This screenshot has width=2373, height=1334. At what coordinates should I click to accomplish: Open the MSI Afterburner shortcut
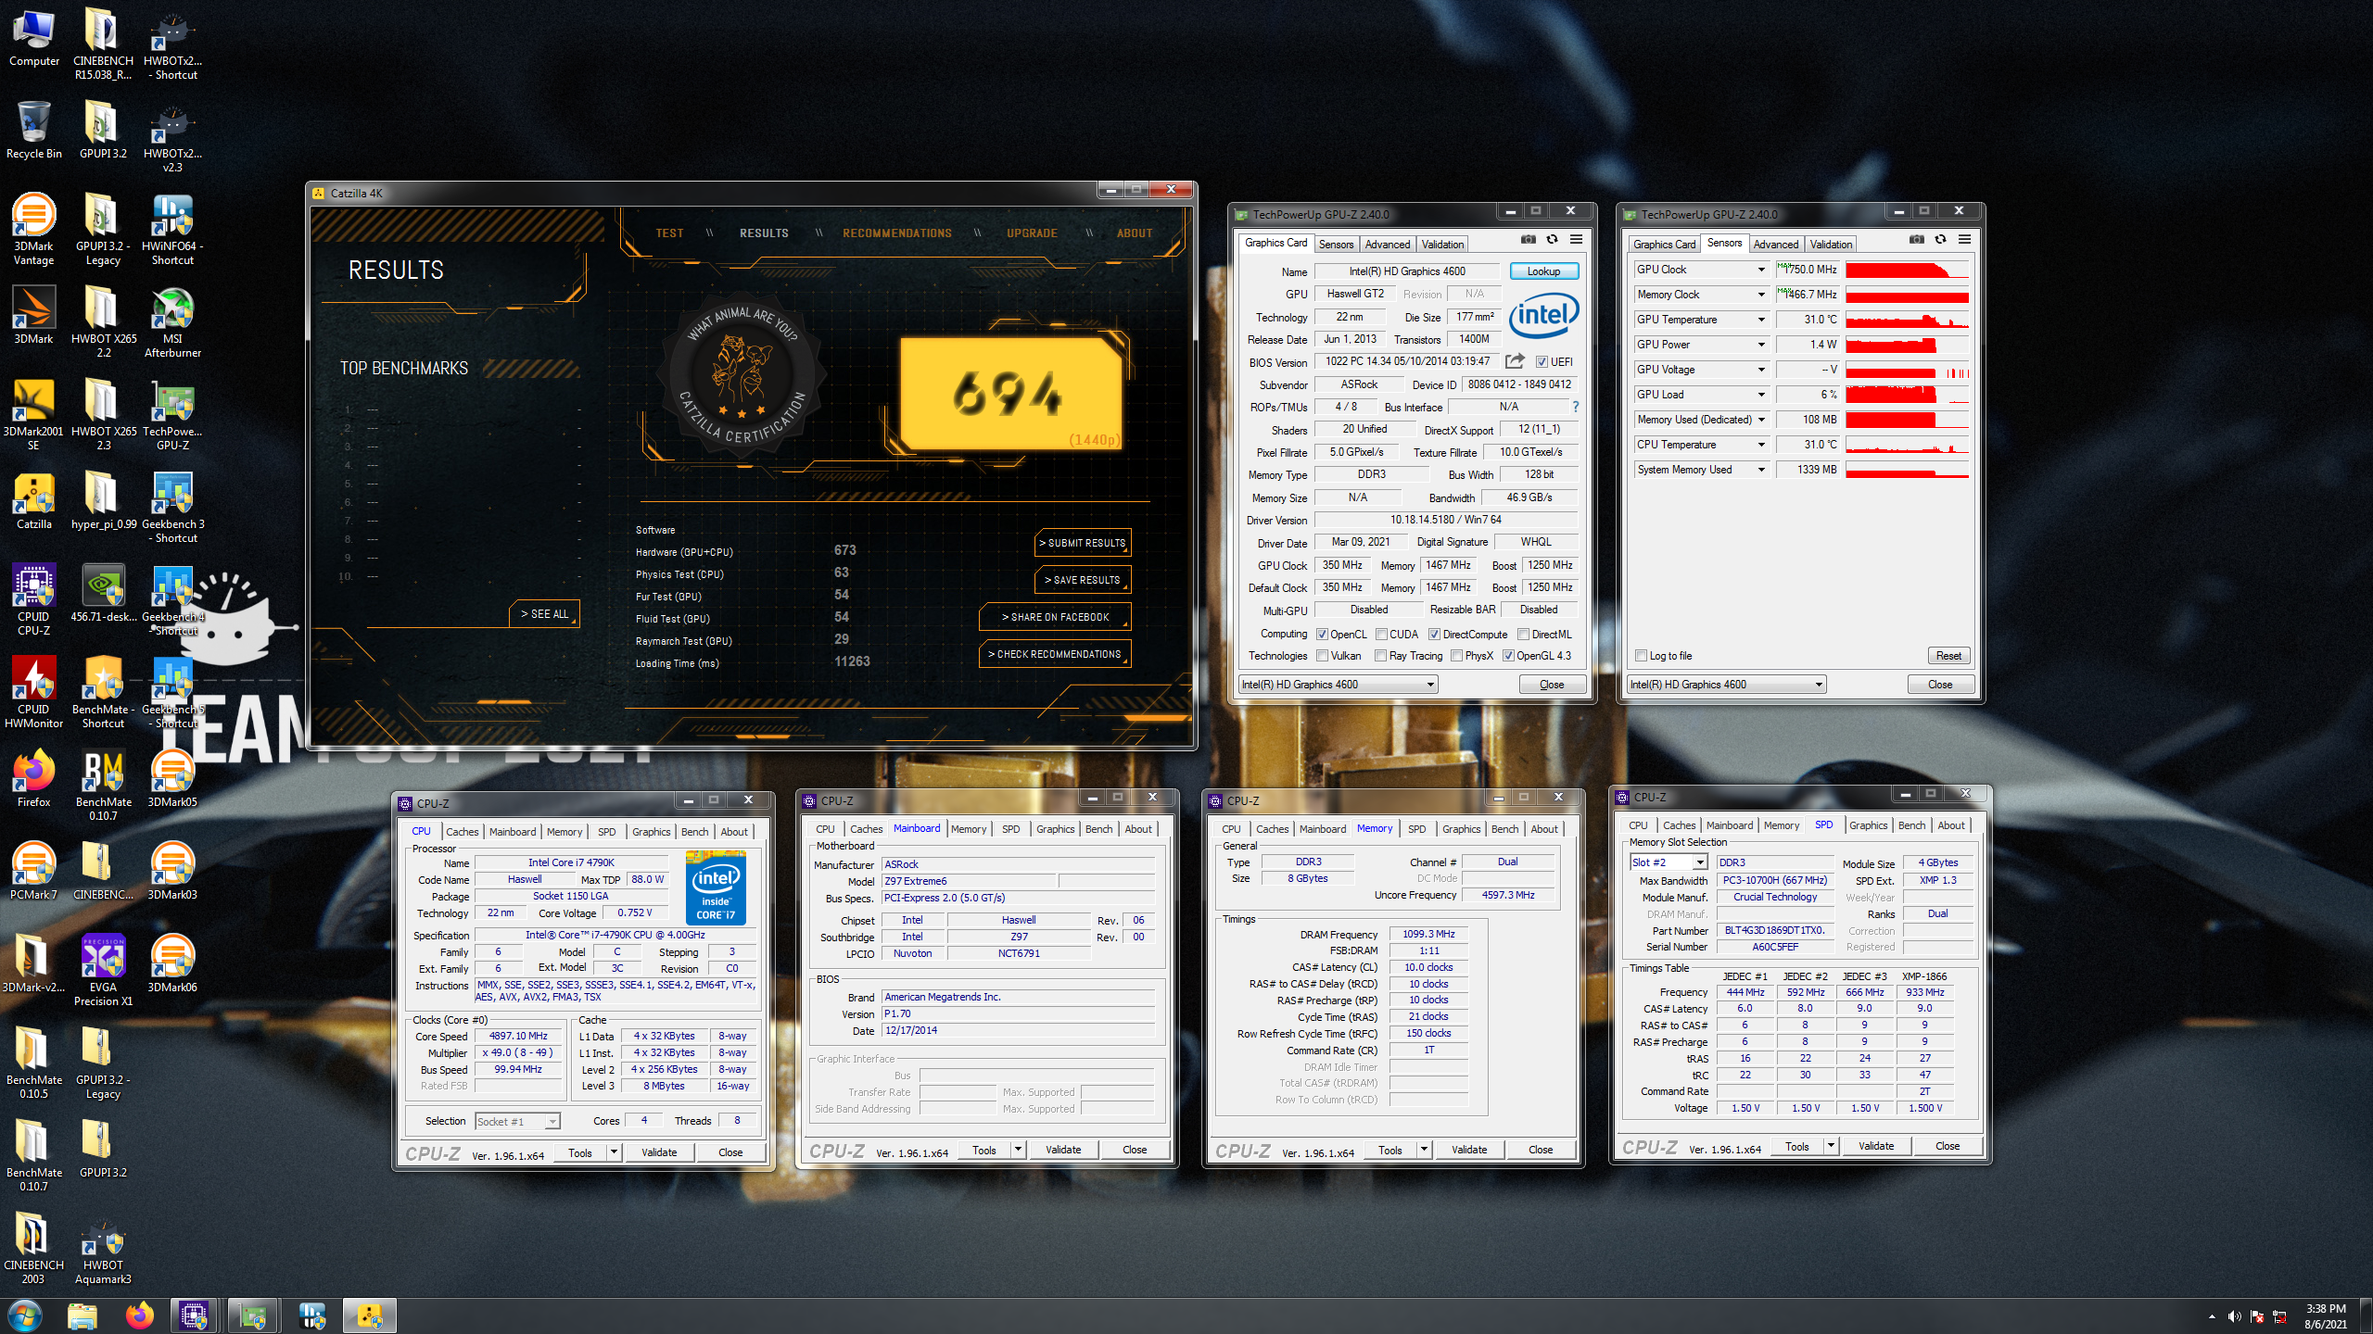click(x=172, y=321)
